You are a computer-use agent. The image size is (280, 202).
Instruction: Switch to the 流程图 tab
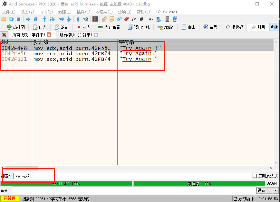pos(16,27)
